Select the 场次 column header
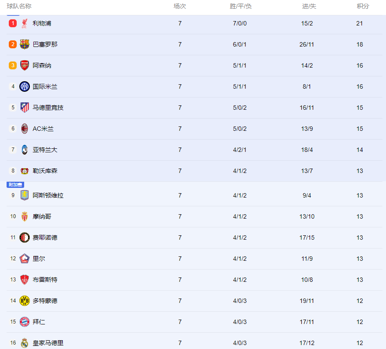Viewport: 386px width, 349px height. pos(180,6)
